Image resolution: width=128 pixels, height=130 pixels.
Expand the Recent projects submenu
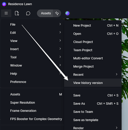pyautogui.click(x=93, y=75)
